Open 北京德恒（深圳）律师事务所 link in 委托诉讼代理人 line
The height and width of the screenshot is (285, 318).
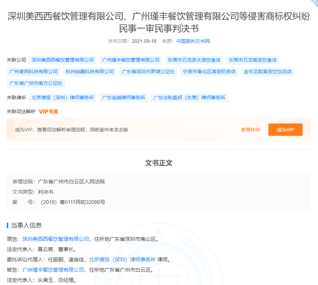[122, 259]
